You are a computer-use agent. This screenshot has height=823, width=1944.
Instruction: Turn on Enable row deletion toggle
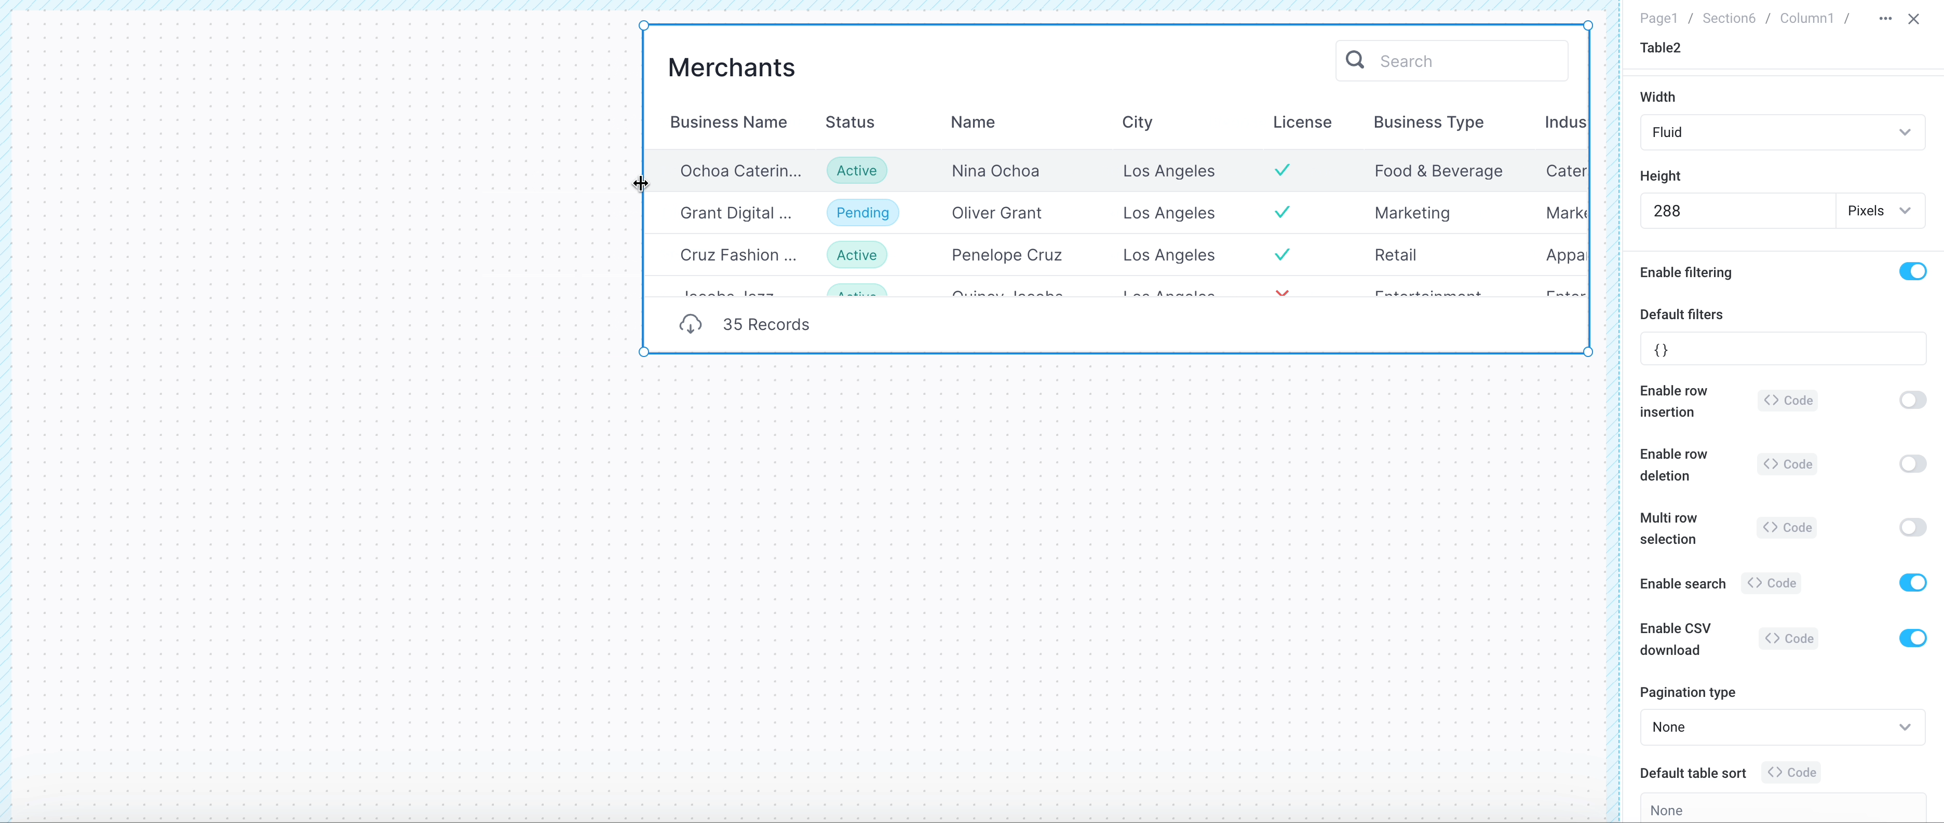click(1912, 464)
